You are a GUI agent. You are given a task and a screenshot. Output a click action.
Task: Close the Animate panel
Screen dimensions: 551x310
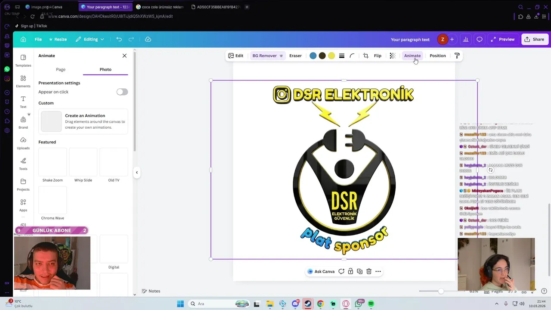coord(124,56)
